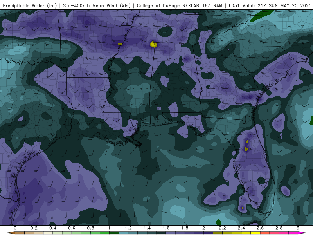Pick the magenta arrow tip at the scale's right end
This screenshot has width=313, height=235.
(303, 233)
